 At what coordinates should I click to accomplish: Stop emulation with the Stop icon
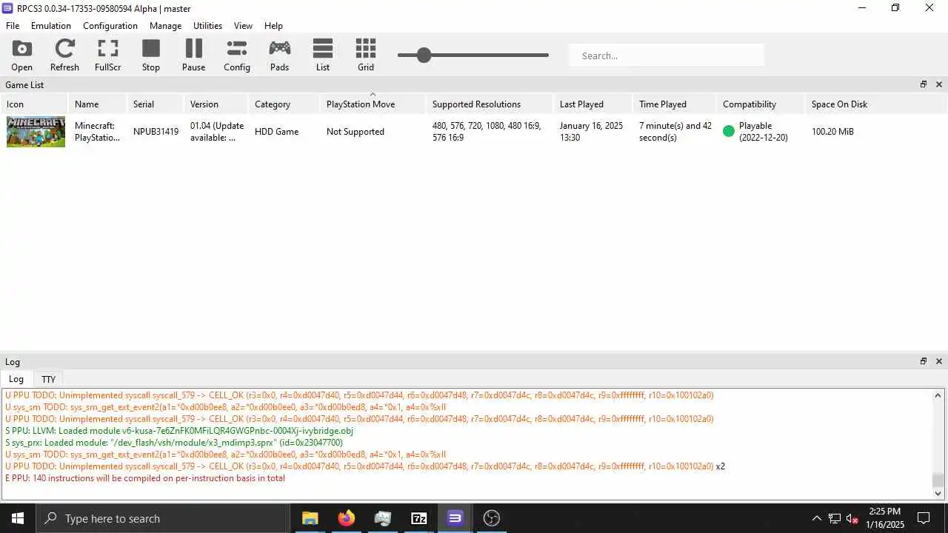(151, 56)
